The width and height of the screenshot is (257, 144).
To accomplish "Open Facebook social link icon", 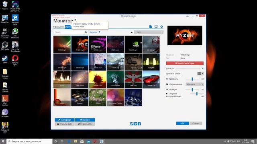I will click(139, 124).
